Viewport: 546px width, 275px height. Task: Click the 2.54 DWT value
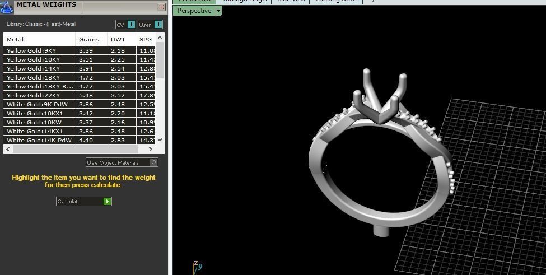(x=118, y=68)
